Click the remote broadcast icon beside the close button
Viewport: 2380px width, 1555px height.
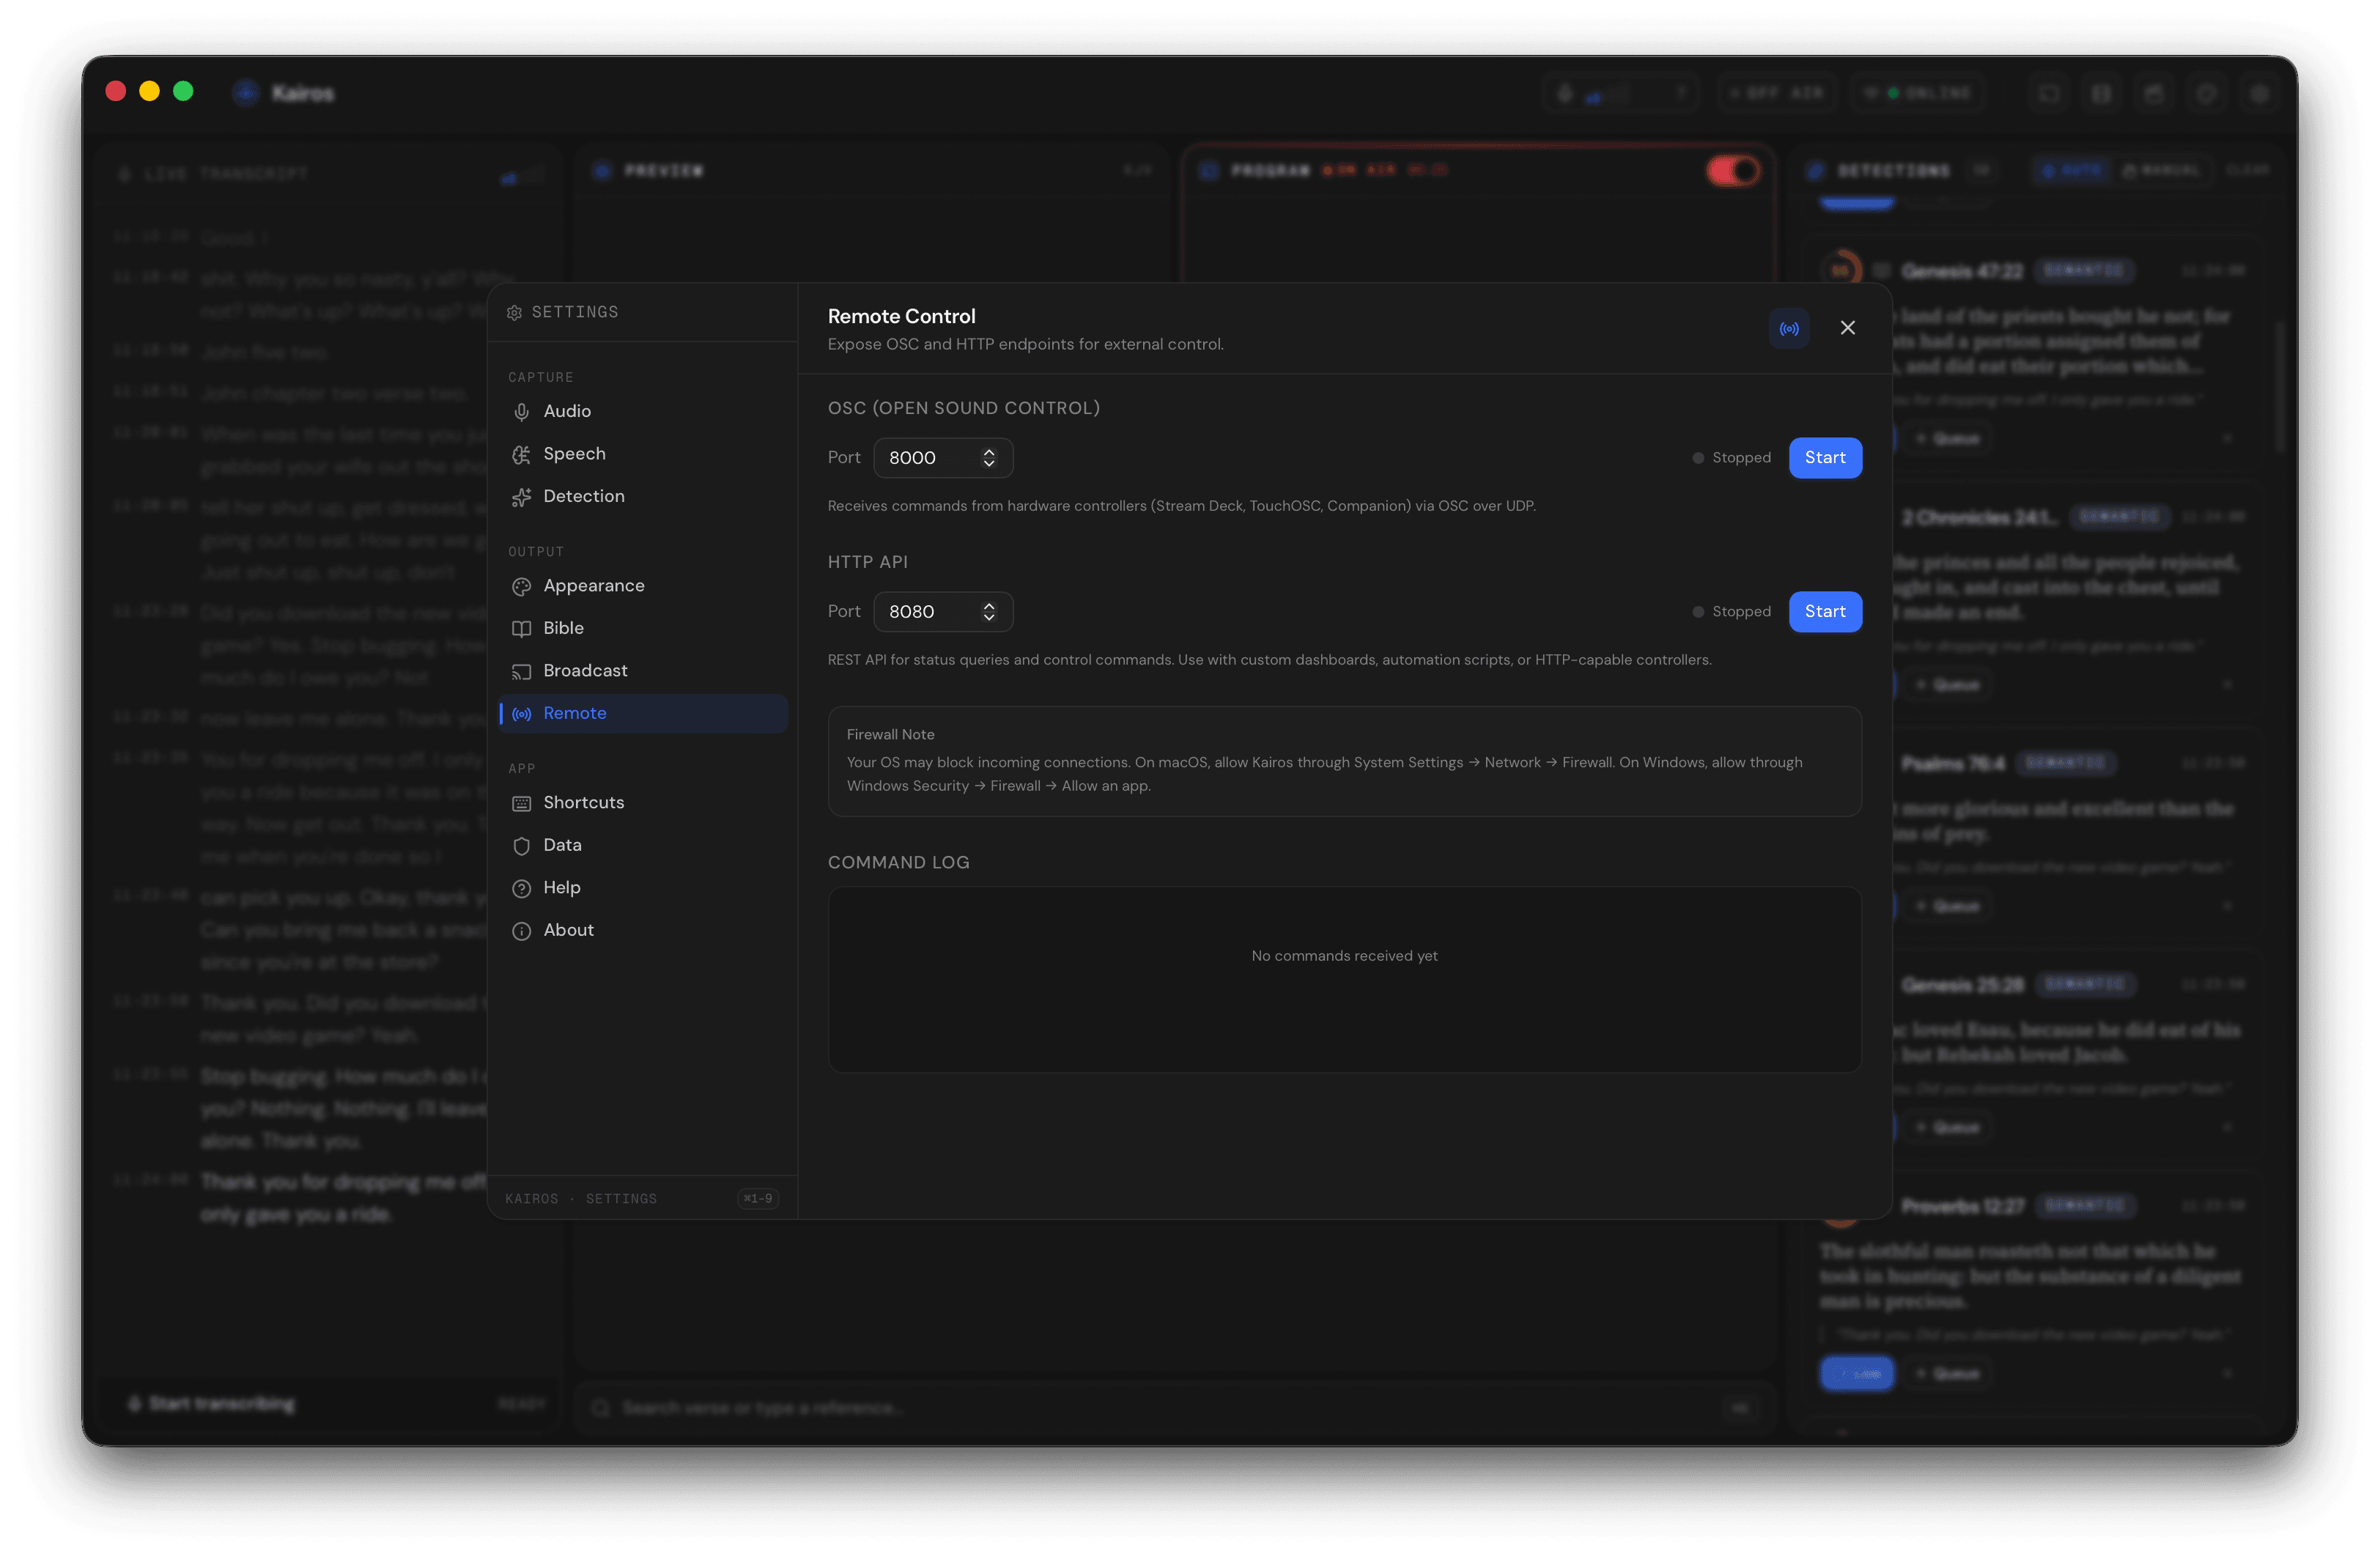(x=1789, y=328)
